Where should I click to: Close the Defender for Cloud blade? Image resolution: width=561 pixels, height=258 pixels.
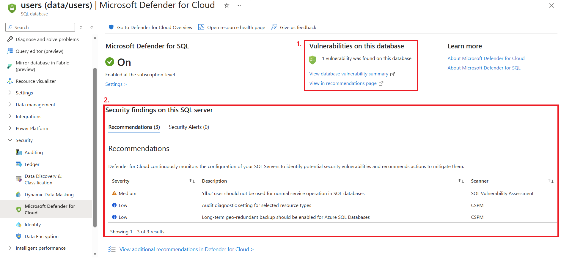coord(551,5)
